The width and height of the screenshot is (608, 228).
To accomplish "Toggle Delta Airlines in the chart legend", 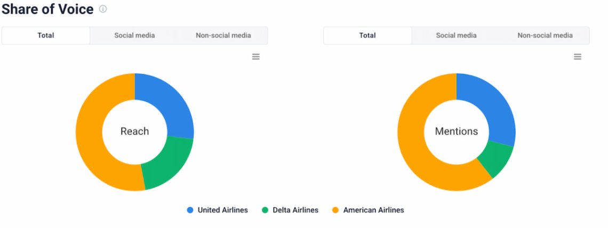I will click(x=290, y=210).
